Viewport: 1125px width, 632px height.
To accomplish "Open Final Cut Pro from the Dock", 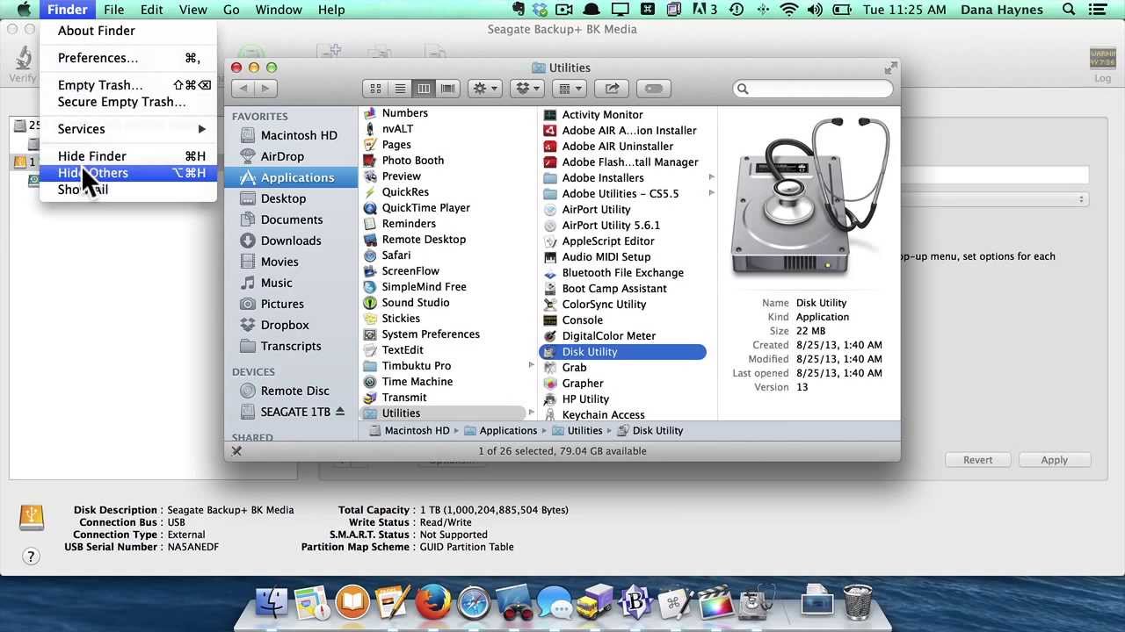I will (716, 604).
